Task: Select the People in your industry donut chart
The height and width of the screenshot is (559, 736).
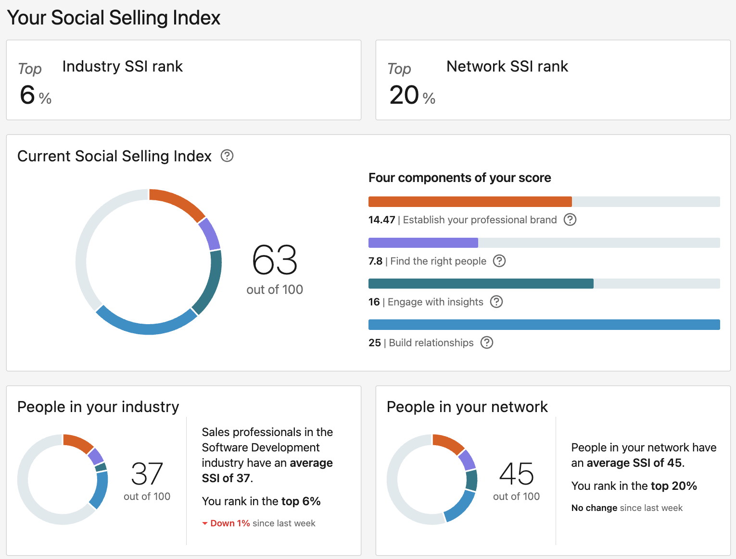Action: click(63, 479)
